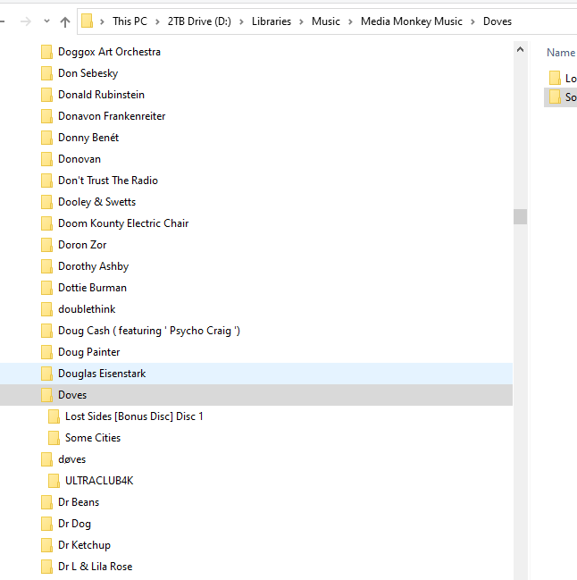The image size is (577, 580).
Task: Select Dorothy Ashby folder in tree
Action: (x=93, y=266)
